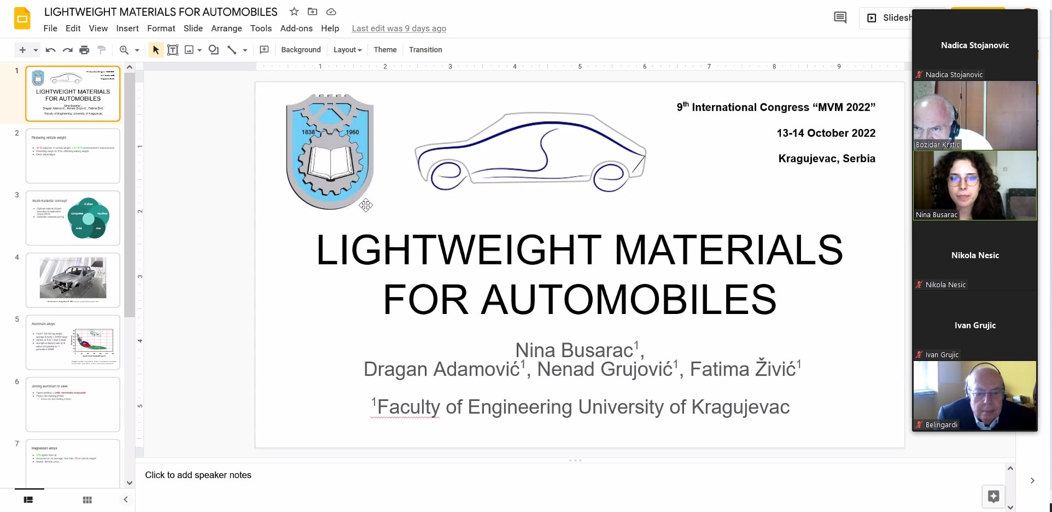The height and width of the screenshot is (512, 1052).
Task: Click the Print icon in toolbar
Action: point(84,50)
